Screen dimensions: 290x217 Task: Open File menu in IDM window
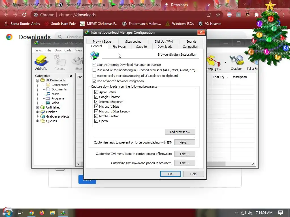point(48,50)
